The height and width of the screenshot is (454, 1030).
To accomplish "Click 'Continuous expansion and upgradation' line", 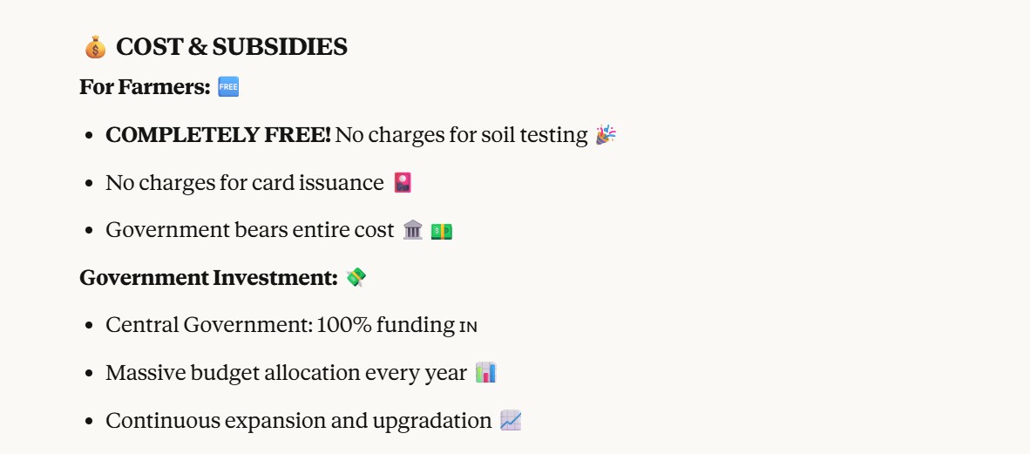I will tap(298, 421).
